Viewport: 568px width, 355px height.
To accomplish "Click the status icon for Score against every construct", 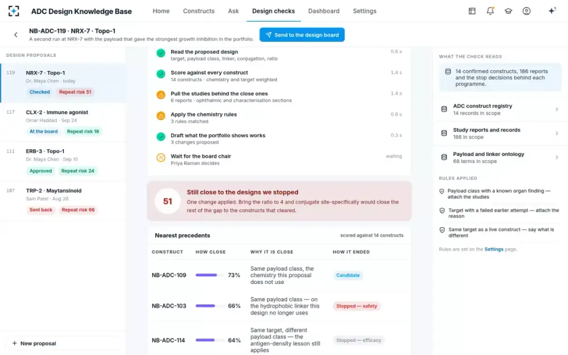I will click(x=161, y=74).
